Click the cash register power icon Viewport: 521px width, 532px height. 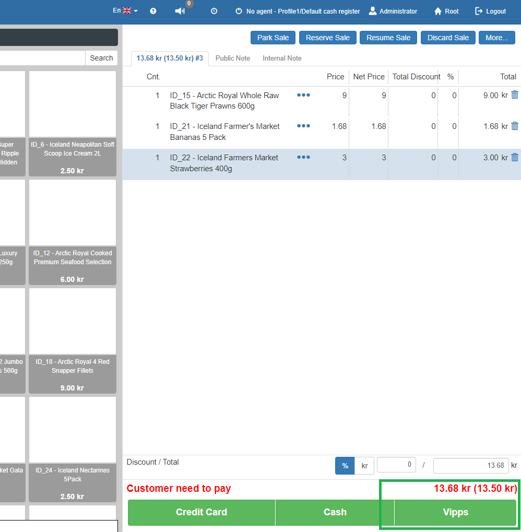click(x=239, y=11)
